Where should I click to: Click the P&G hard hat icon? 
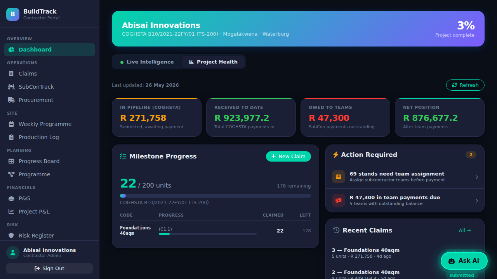click(x=11, y=198)
